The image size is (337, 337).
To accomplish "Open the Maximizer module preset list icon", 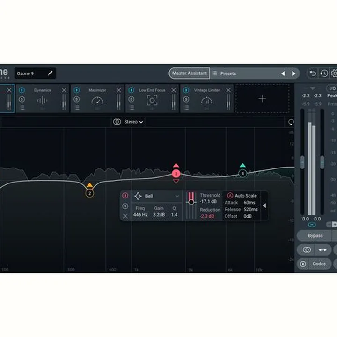I will (77, 108).
